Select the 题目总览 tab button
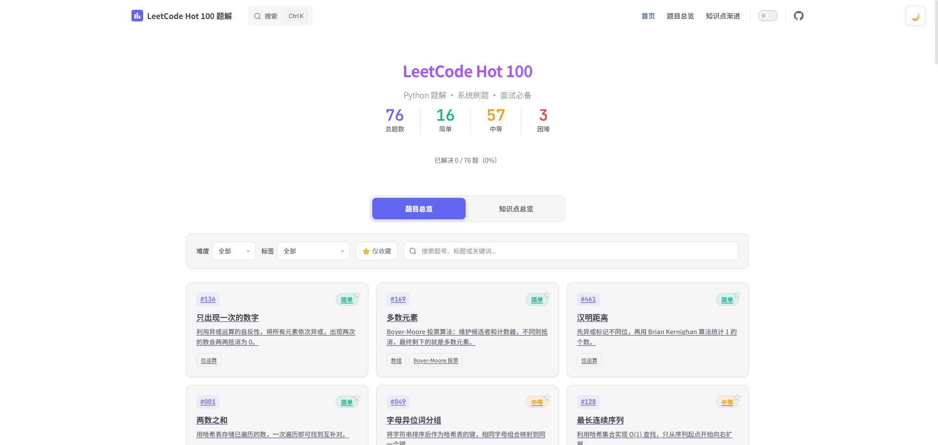 click(419, 209)
